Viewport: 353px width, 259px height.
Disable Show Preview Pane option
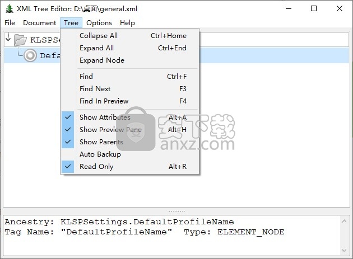[130, 130]
